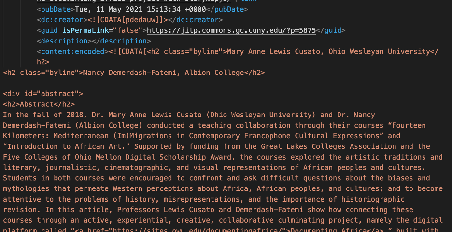Click the course title 'Introduction to African Art.'

point(66,146)
